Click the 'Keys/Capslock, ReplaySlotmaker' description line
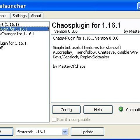Screen dimensions: 140x140 coord(81,57)
